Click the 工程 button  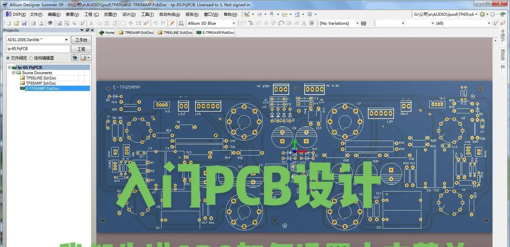click(x=81, y=49)
